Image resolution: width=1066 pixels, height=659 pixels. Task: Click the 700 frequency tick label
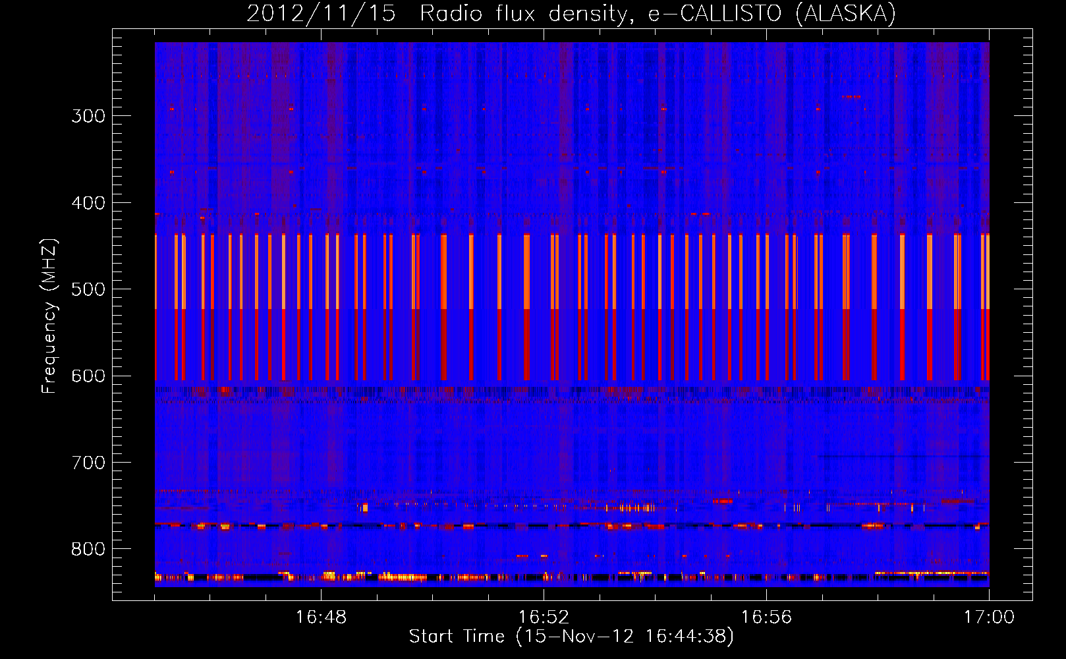[x=88, y=463]
